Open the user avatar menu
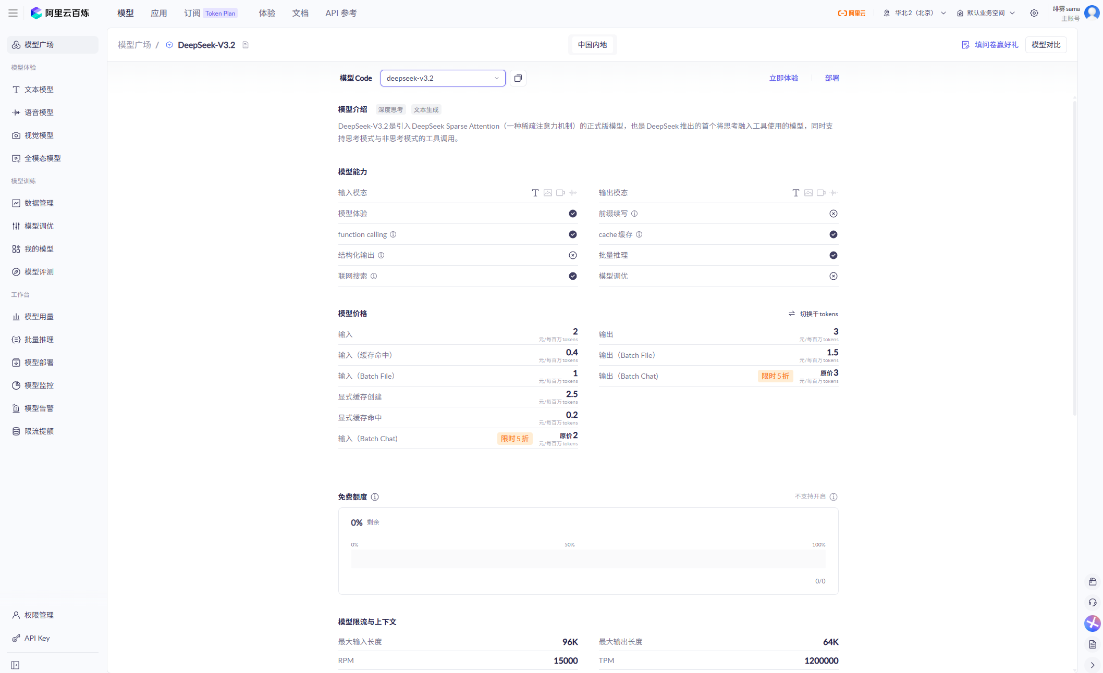 pyautogui.click(x=1092, y=13)
